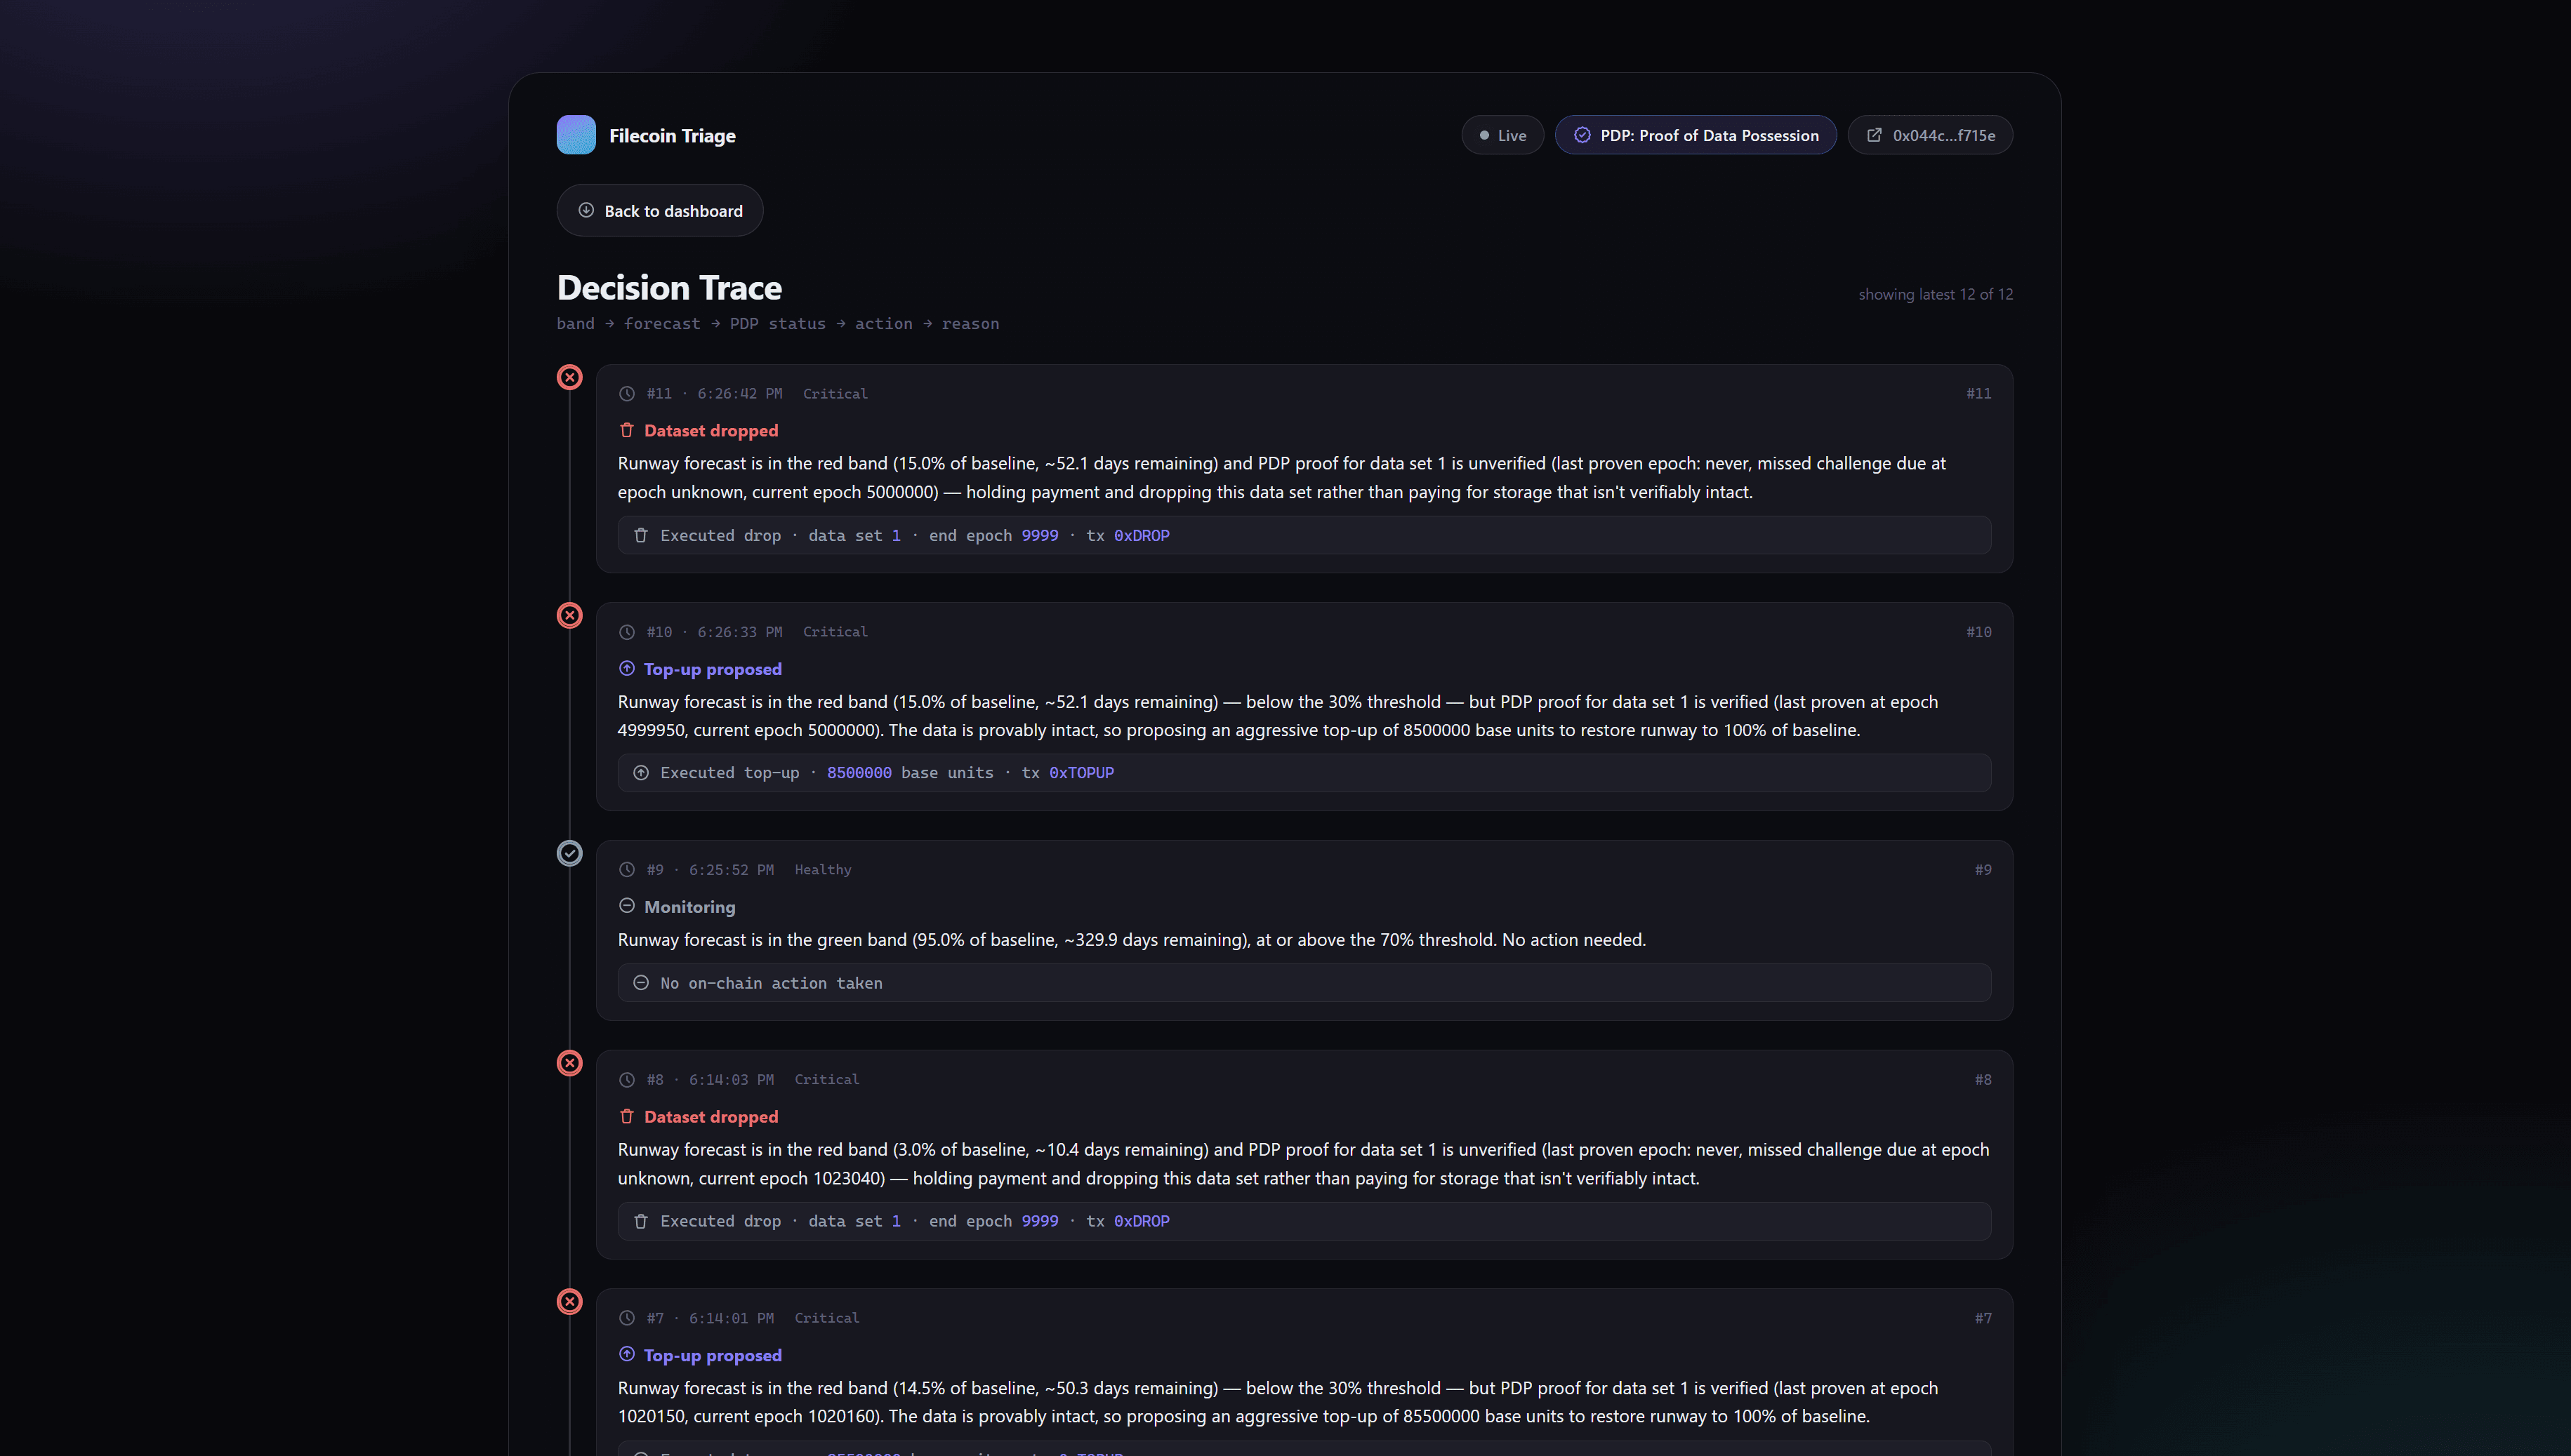
Task: Click the Filecoin Triage logo icon
Action: [576, 135]
